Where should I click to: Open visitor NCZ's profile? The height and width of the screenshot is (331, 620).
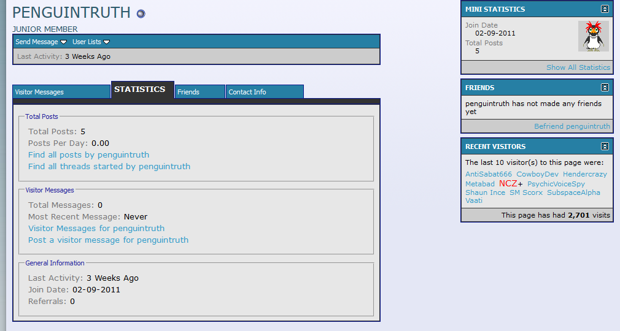(508, 184)
